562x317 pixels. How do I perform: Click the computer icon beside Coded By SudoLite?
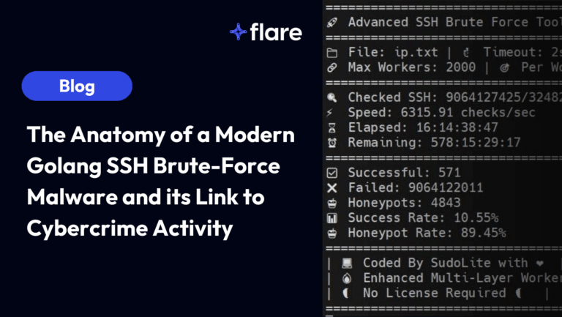point(347,263)
